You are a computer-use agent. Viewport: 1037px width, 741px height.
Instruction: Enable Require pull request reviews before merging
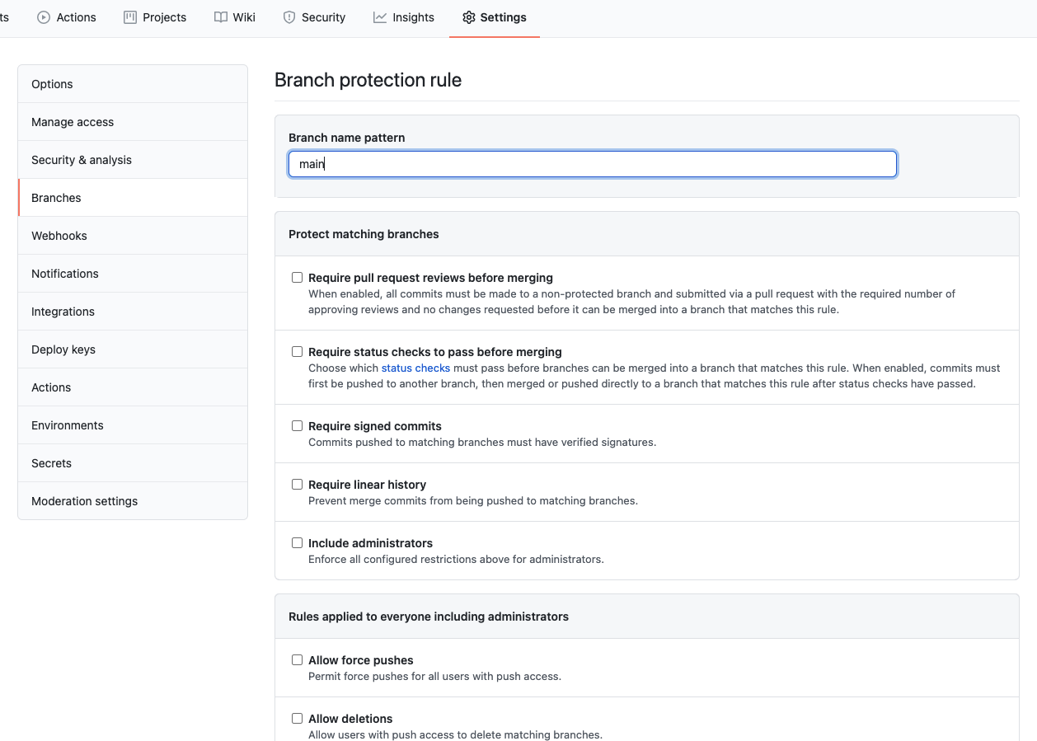(298, 278)
